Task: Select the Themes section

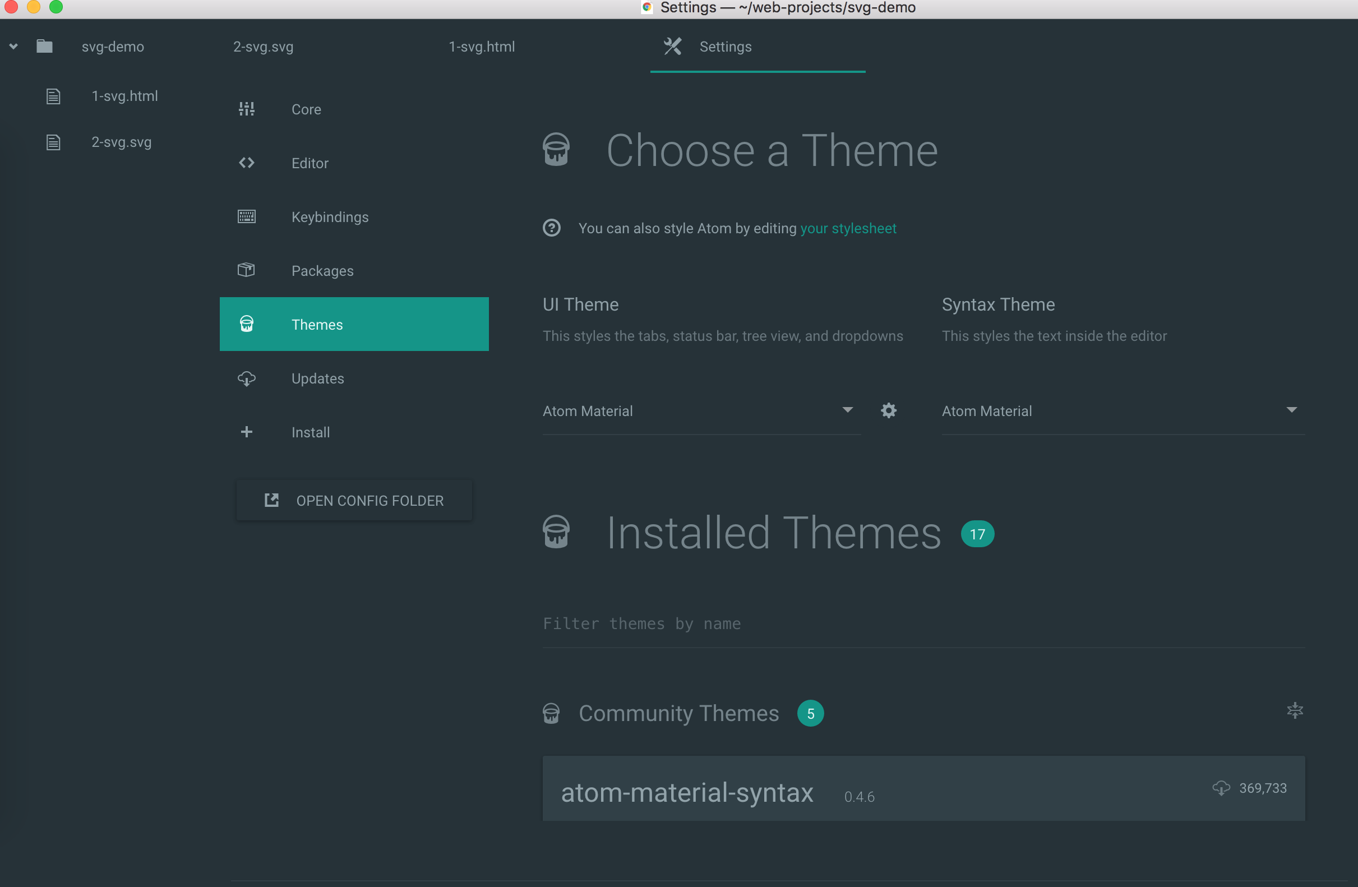Action: tap(354, 324)
